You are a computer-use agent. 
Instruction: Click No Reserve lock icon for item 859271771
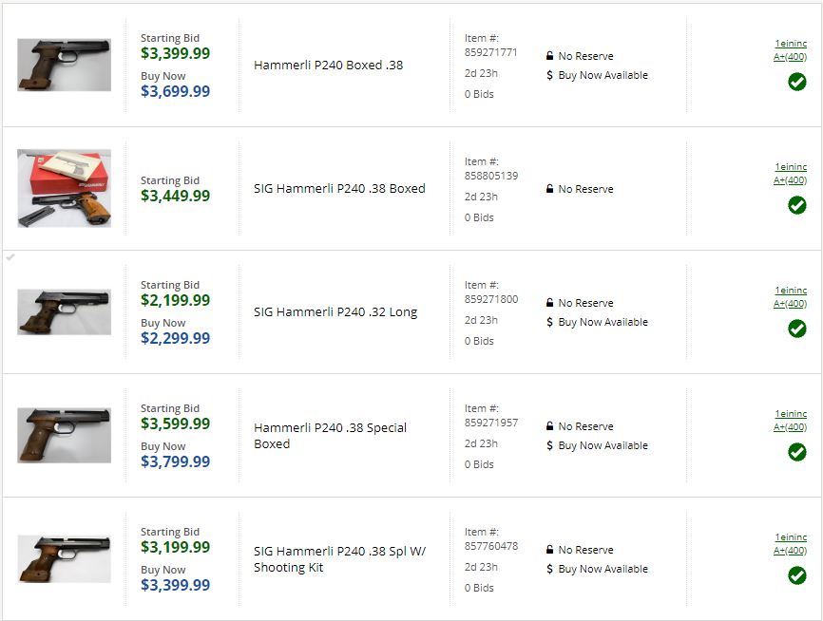click(549, 56)
